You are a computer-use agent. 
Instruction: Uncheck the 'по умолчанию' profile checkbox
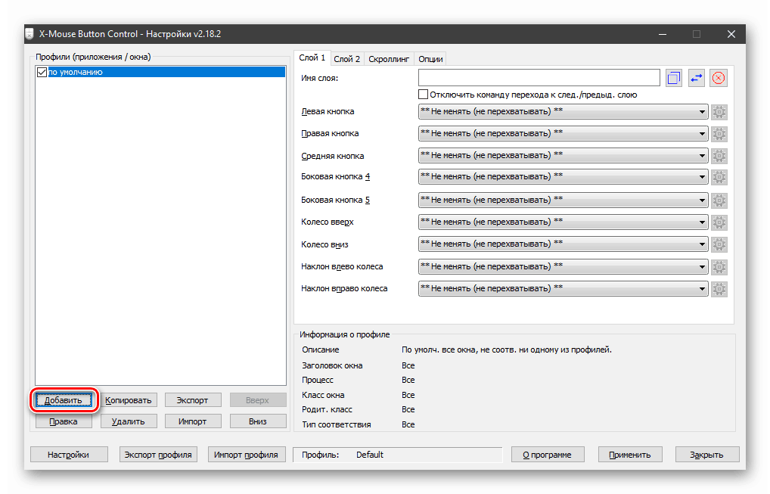(x=42, y=72)
